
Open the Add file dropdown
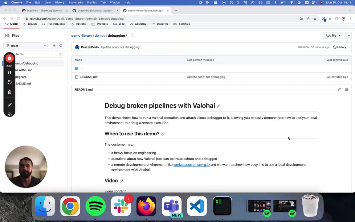pyautogui.click(x=333, y=35)
